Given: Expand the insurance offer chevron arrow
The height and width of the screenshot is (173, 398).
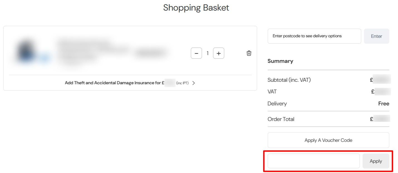Looking at the screenshot, I should pos(194,83).
